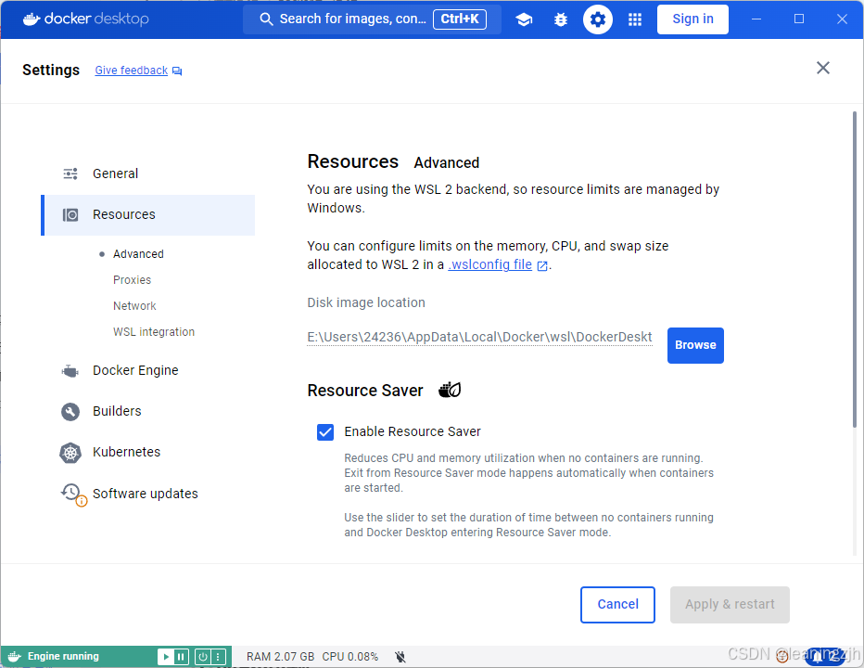Click the Apply & restart button
This screenshot has width=864, height=668.
[730, 605]
